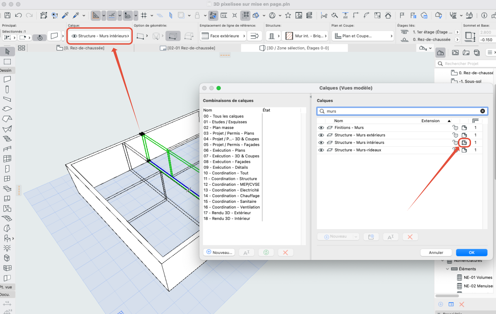Click the tab overview grid icon

point(22,48)
